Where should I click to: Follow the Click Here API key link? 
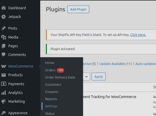[x=138, y=35]
